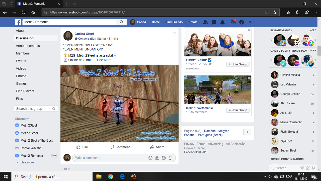Open reading view icon in address bar
The height and width of the screenshot is (181, 321).
267,12
